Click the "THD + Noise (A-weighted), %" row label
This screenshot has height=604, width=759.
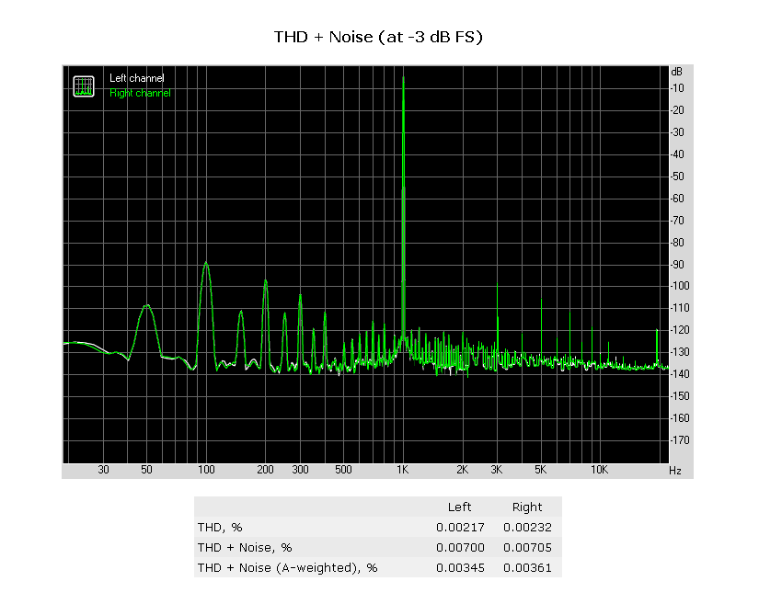pos(287,568)
